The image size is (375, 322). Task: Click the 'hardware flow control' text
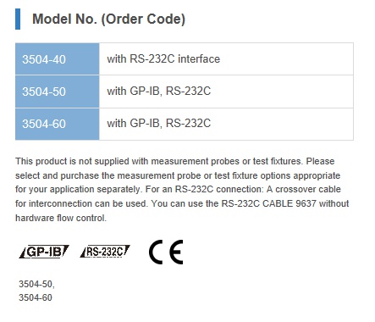tap(61, 218)
